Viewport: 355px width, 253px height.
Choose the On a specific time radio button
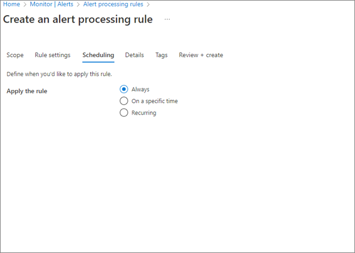[x=124, y=101]
